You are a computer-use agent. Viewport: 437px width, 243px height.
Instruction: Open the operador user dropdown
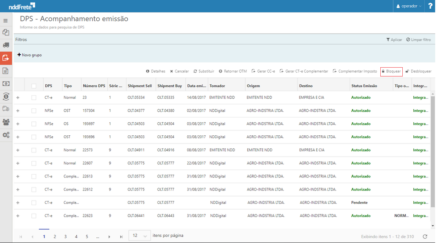(x=409, y=6)
